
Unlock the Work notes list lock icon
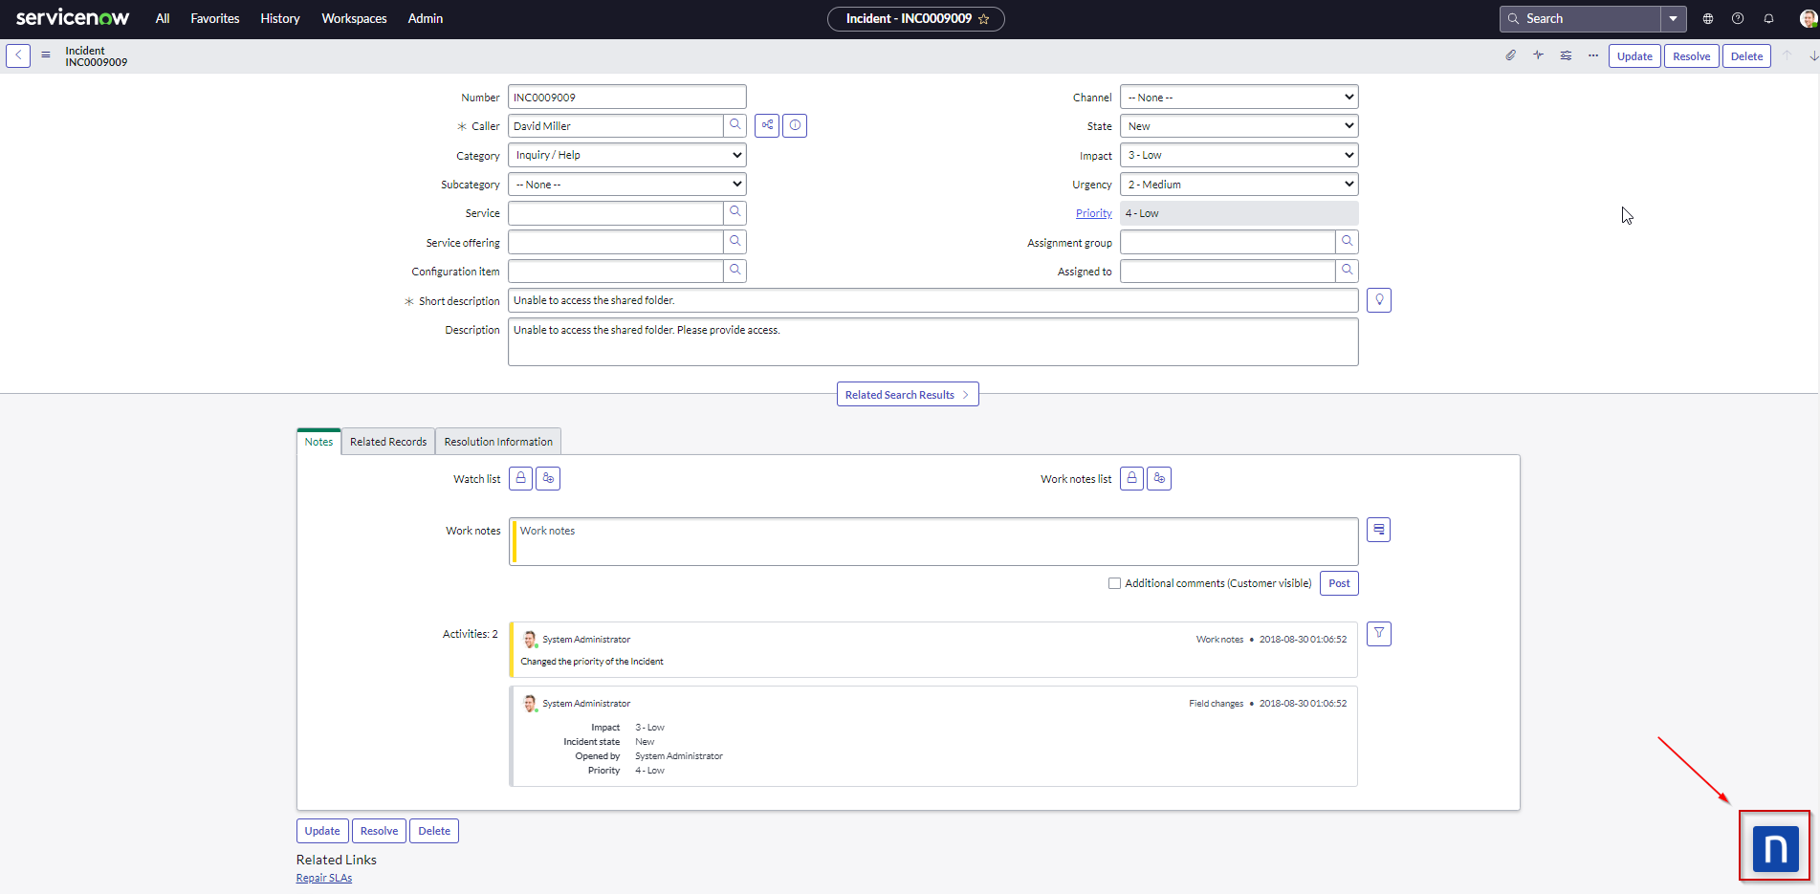tap(1131, 478)
